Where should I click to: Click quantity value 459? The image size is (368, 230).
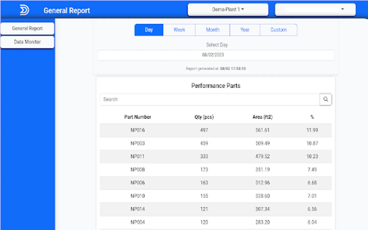[204, 143]
